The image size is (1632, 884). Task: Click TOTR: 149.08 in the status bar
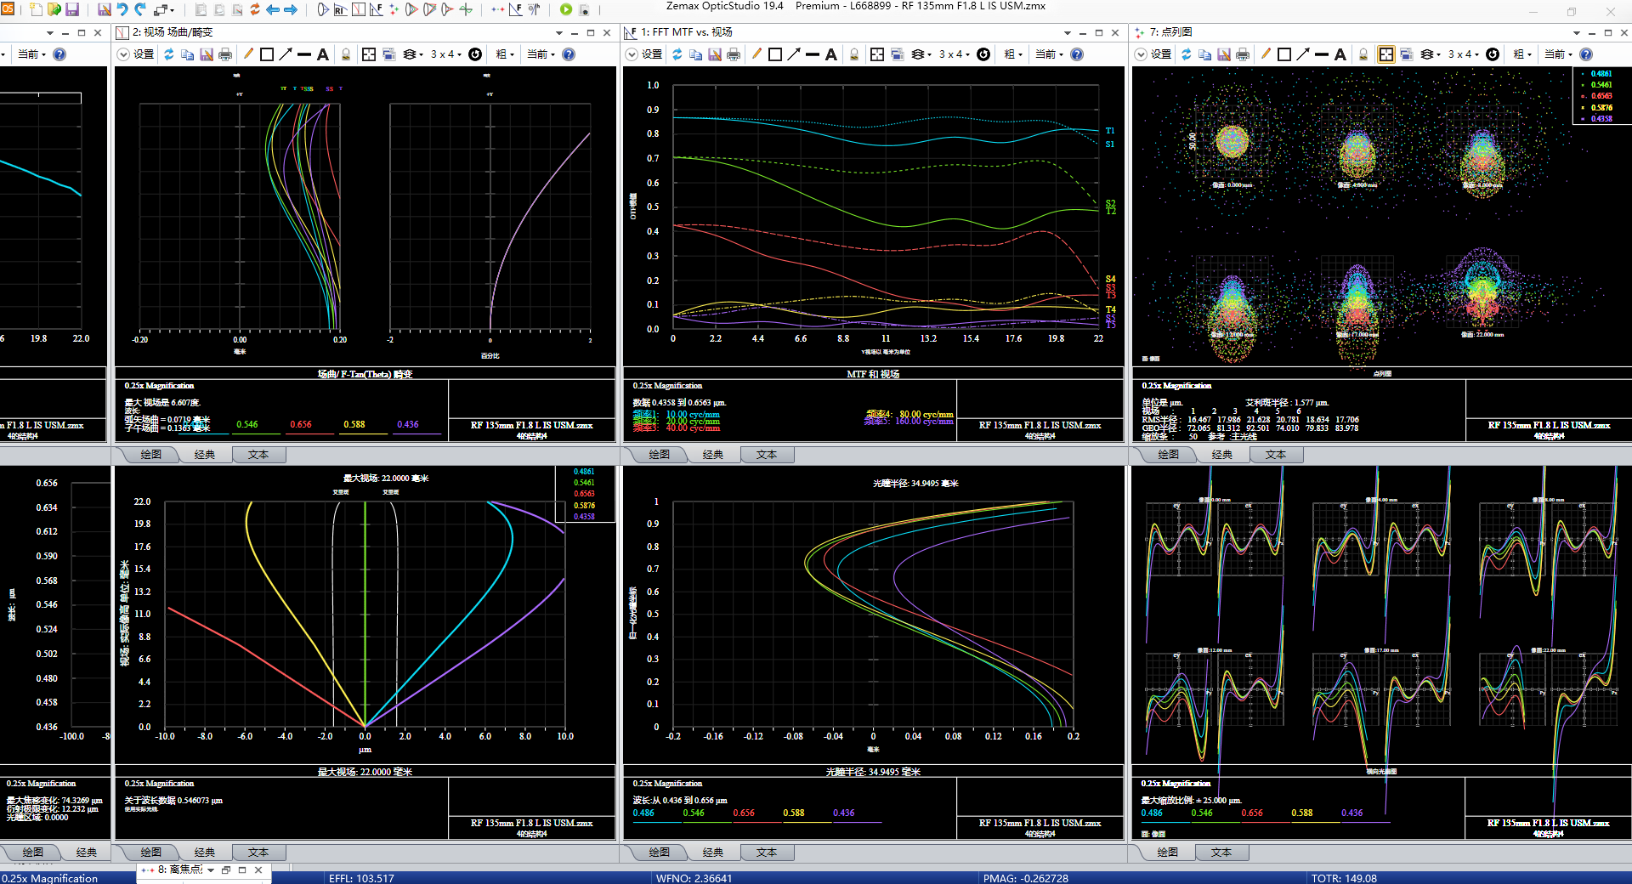1344,878
